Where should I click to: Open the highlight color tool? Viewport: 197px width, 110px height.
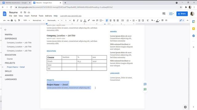click(89, 20)
